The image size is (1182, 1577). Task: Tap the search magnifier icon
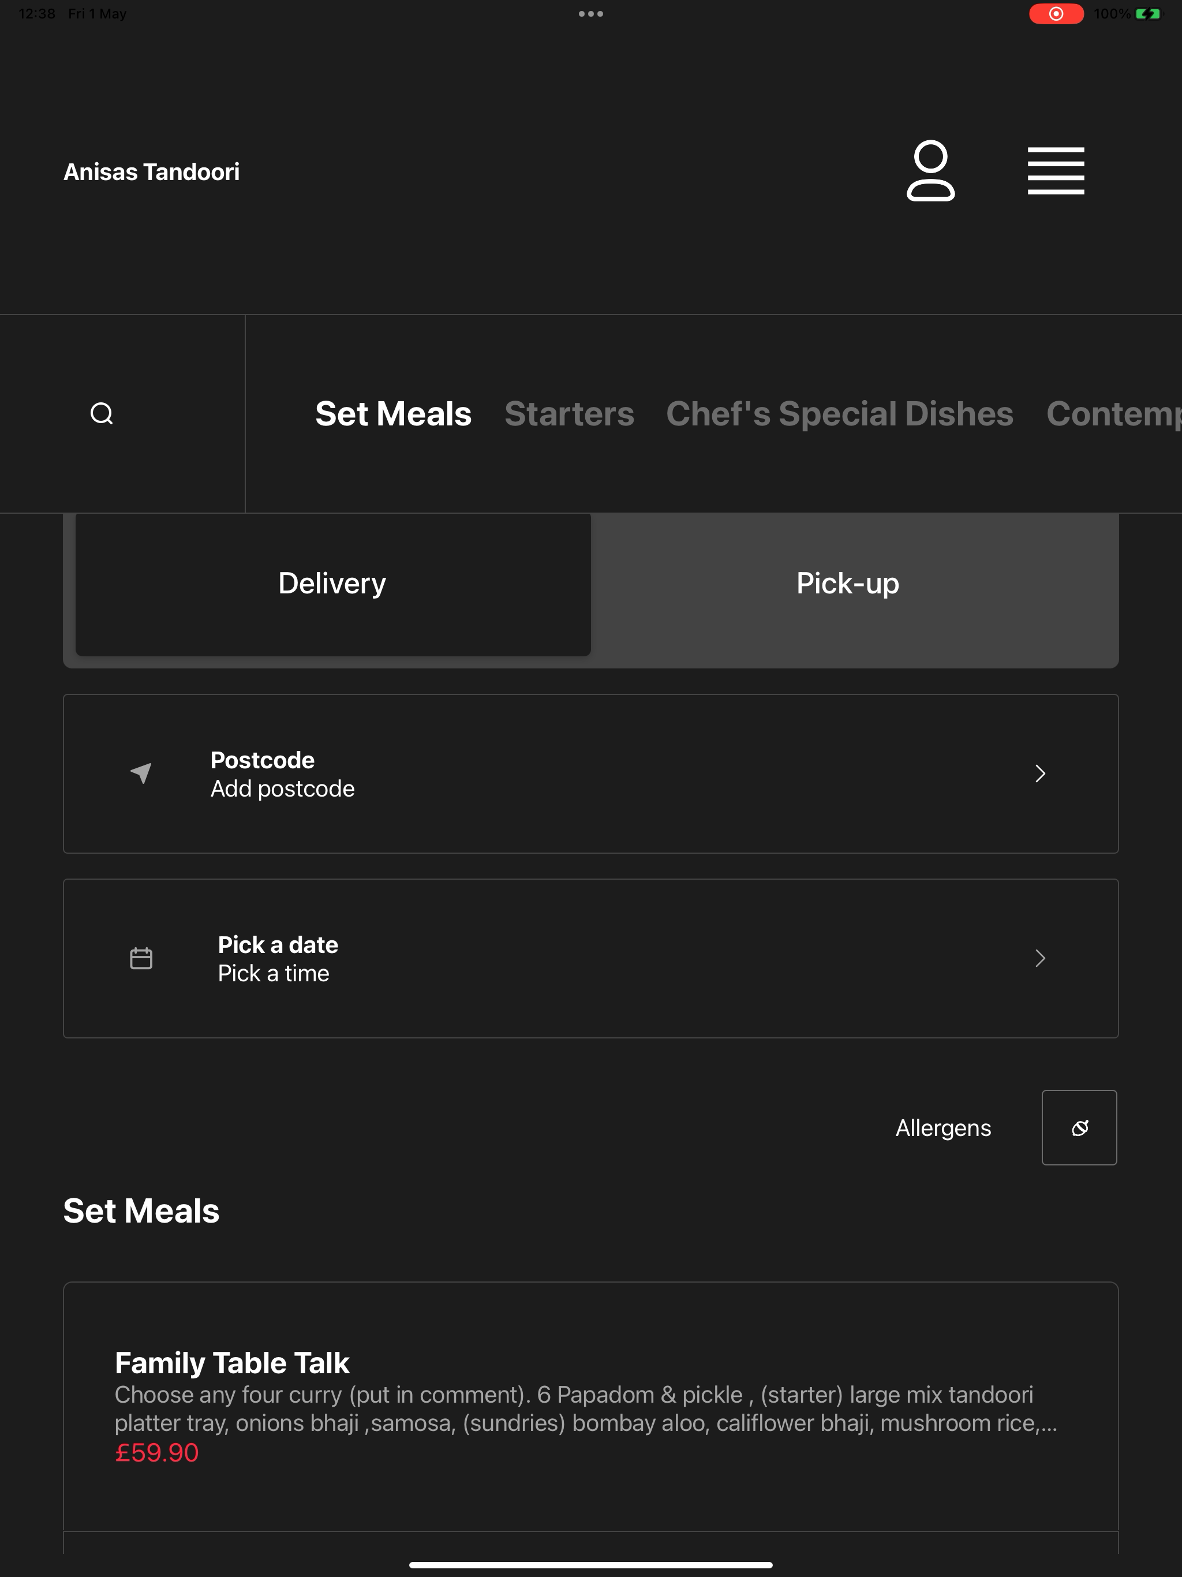pos(102,413)
